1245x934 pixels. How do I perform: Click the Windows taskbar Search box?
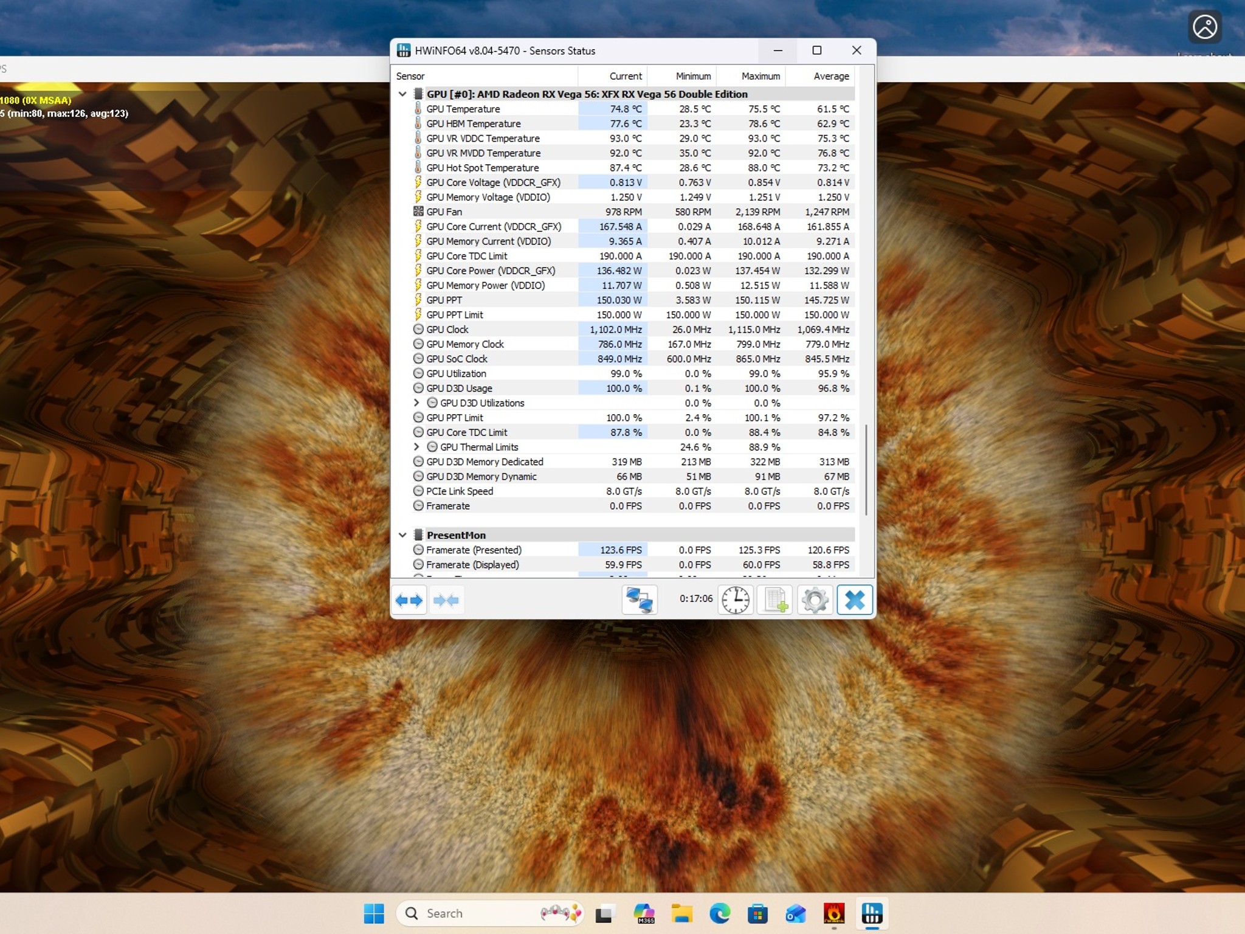[x=491, y=913]
